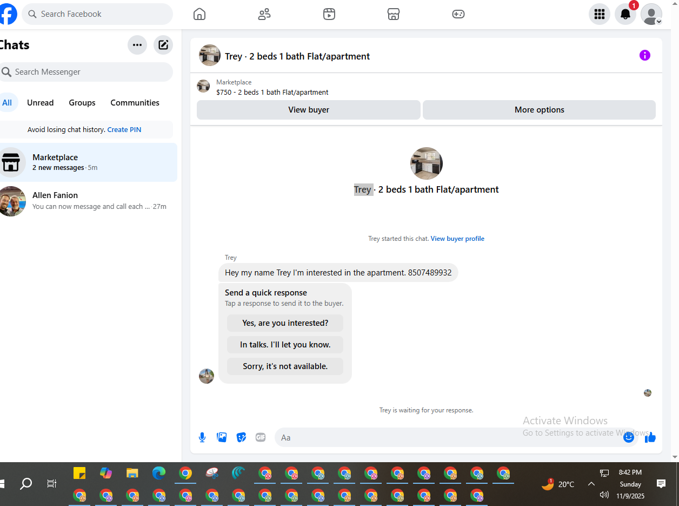Viewport: 679px width, 506px height.
Task: Open Windows Task View icon
Action: [52, 484]
